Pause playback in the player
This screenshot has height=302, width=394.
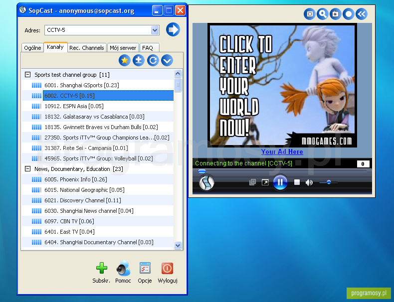280,182
